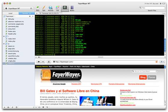Click the browser back arrow button
Image resolution: width=168 pixels, height=112 pixels.
pos(39,62)
